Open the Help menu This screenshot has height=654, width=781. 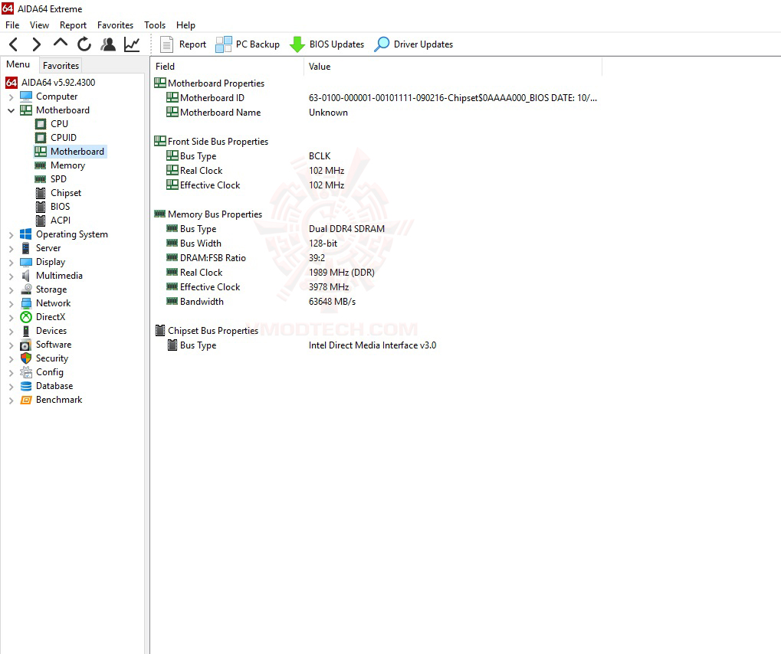(185, 25)
